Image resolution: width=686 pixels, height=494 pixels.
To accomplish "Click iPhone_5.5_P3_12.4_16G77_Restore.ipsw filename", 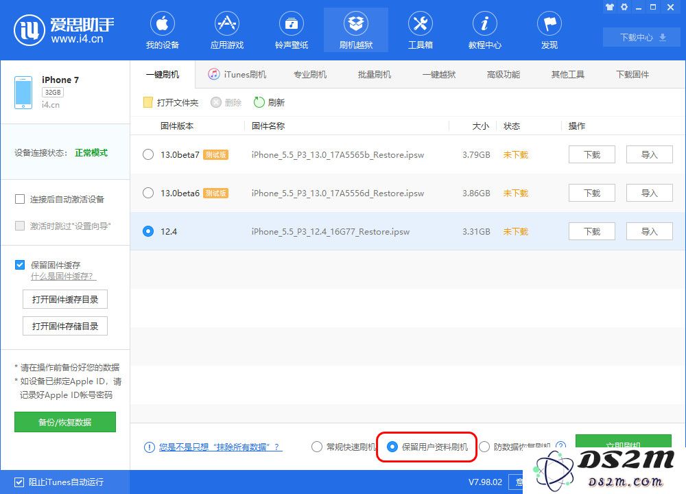I will point(331,231).
